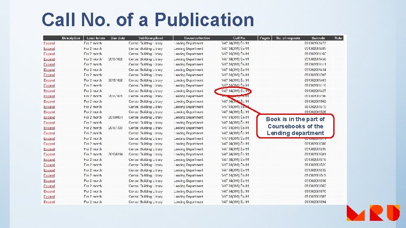Select barcode value 091002061594
The image size is (406, 228).
[315, 202]
